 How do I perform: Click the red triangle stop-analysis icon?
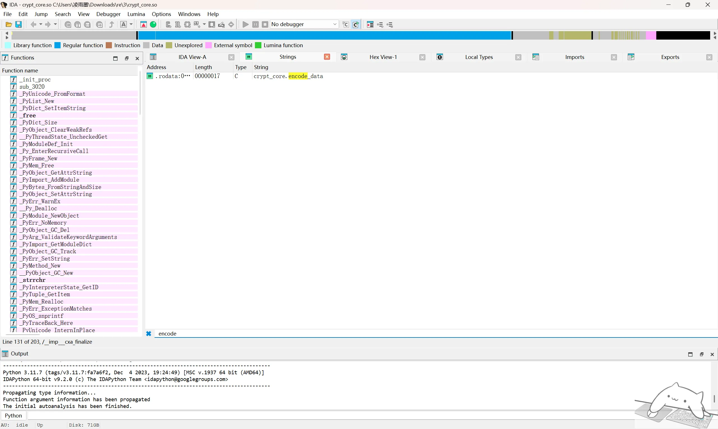144,25
